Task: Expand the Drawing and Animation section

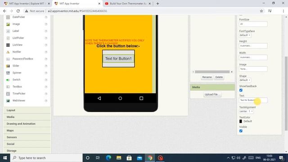Action: [27, 124]
